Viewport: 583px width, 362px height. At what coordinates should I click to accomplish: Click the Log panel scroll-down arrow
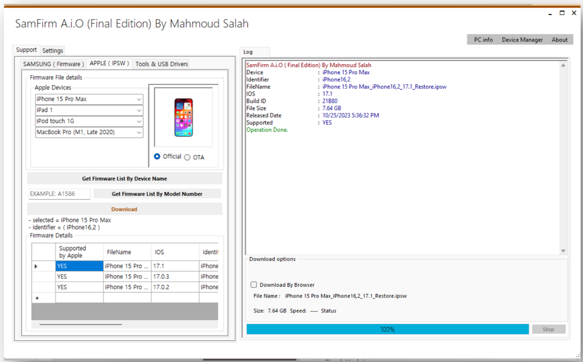(563, 251)
